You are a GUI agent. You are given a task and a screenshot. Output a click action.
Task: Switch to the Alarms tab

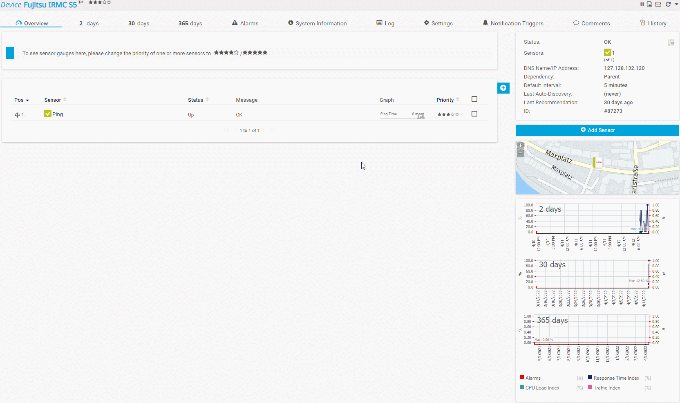245,23
